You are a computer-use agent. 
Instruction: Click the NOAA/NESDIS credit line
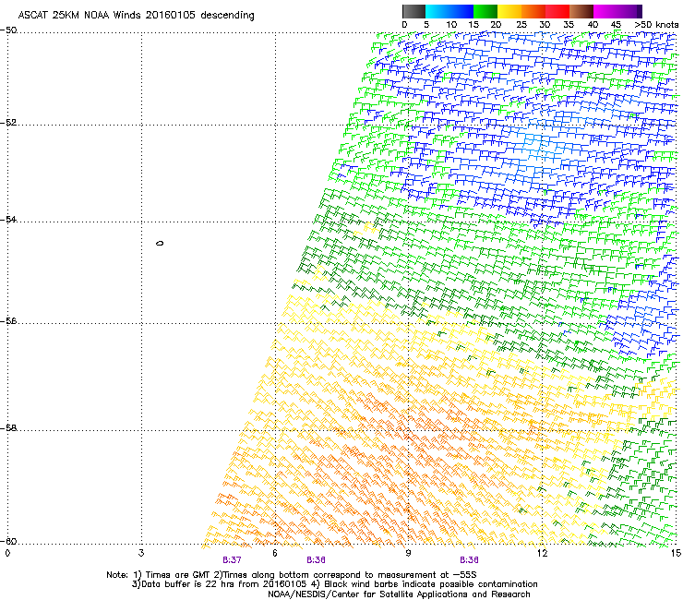399,594
